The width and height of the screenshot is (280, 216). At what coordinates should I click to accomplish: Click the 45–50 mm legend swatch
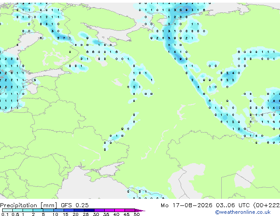130,210
